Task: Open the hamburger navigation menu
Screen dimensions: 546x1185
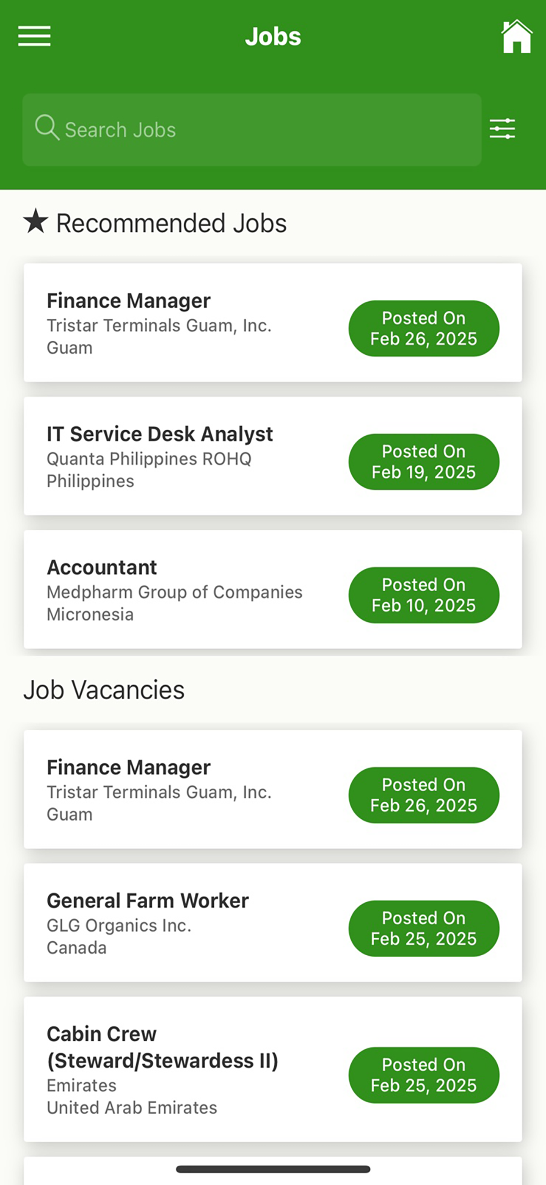Action: tap(34, 36)
